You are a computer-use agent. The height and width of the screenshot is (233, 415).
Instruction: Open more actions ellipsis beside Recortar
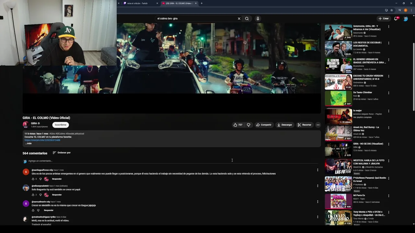[x=318, y=125]
